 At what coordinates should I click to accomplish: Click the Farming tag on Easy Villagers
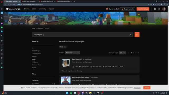(x=68, y=71)
